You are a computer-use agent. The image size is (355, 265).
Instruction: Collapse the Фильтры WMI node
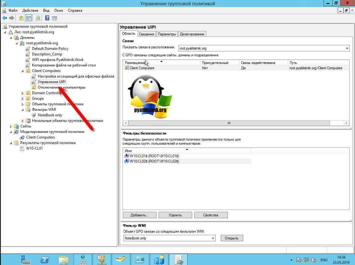(x=22, y=110)
